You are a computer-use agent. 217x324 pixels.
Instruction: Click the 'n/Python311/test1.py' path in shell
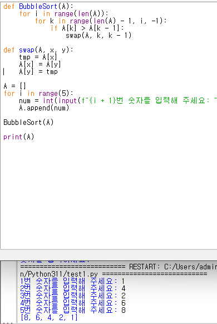click(59, 274)
